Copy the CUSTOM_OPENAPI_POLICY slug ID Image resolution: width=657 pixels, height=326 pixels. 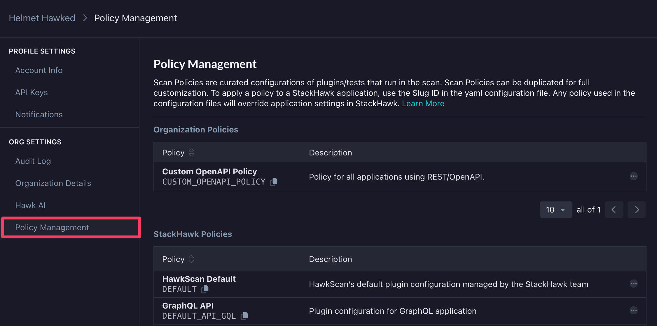click(274, 182)
